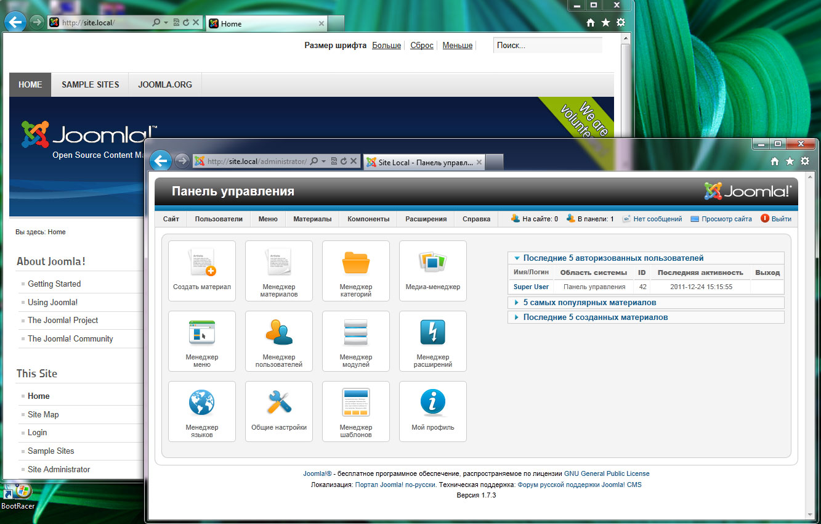The height and width of the screenshot is (524, 821).
Task: Go back in the Home browser window
Action: coord(15,22)
